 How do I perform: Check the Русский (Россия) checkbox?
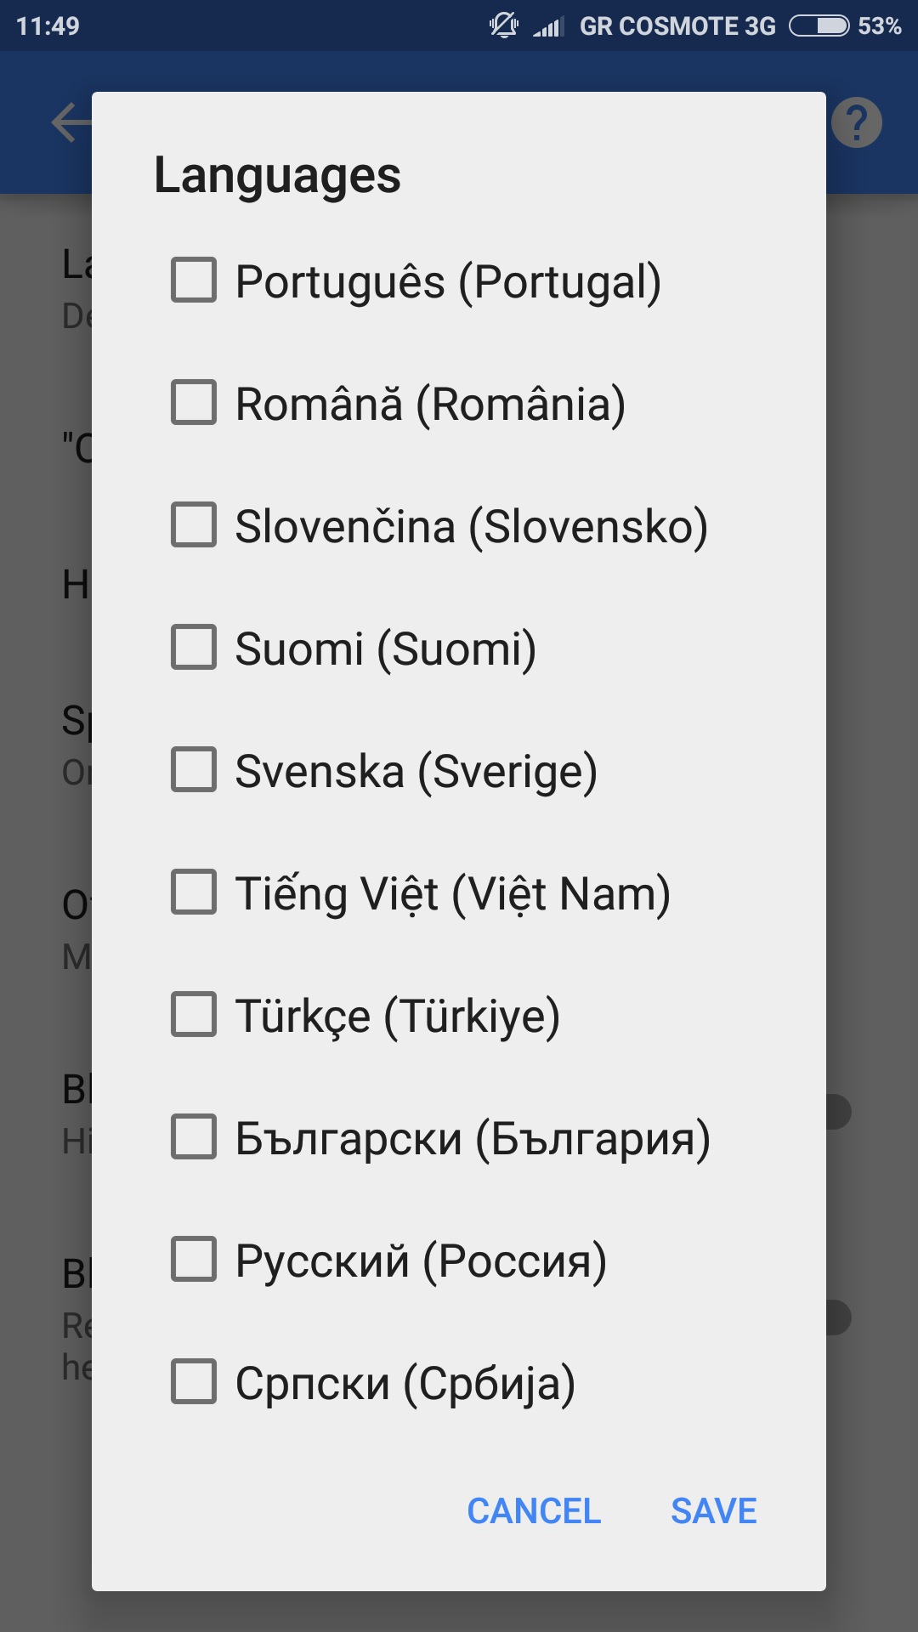click(x=194, y=1260)
